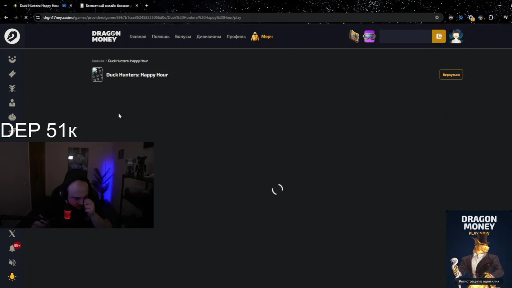Open the Бонусы navigation item
The width and height of the screenshot is (512, 288).
(x=183, y=36)
